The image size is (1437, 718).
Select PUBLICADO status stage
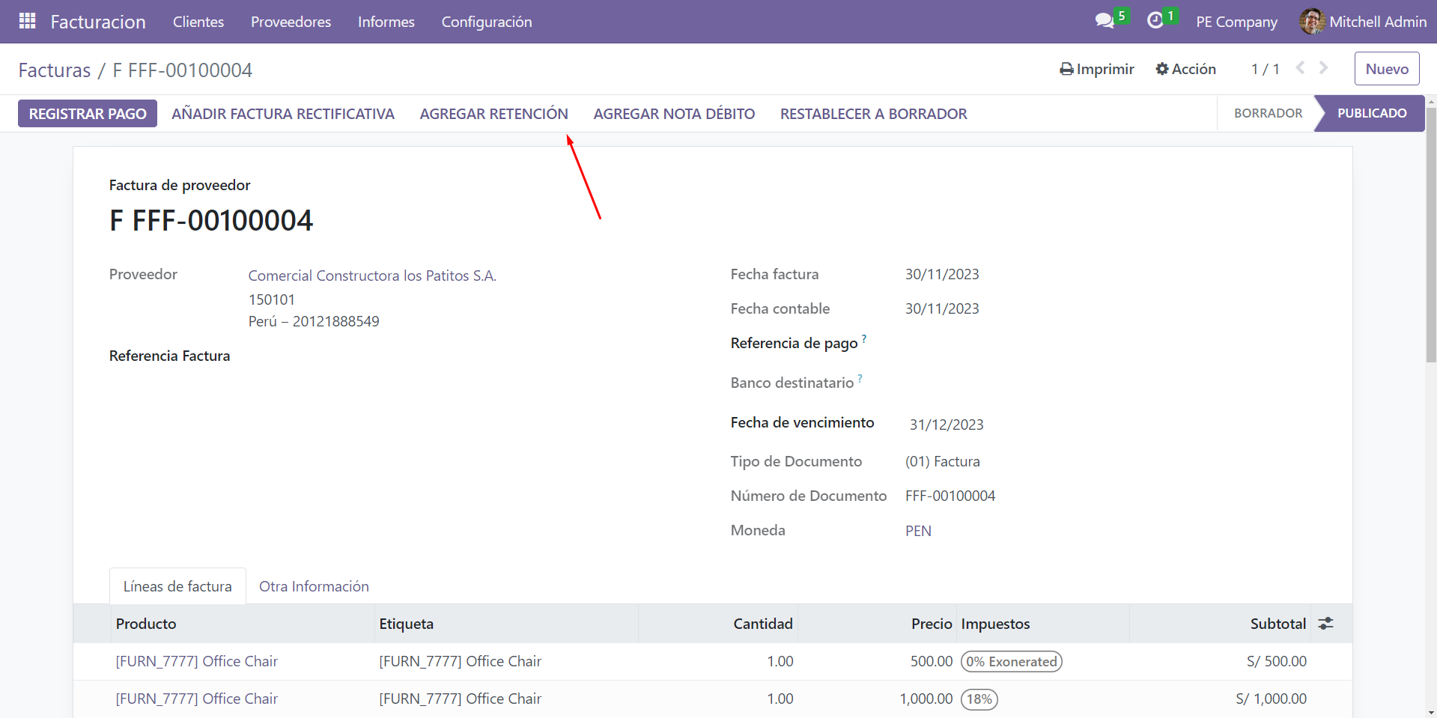[x=1372, y=113]
